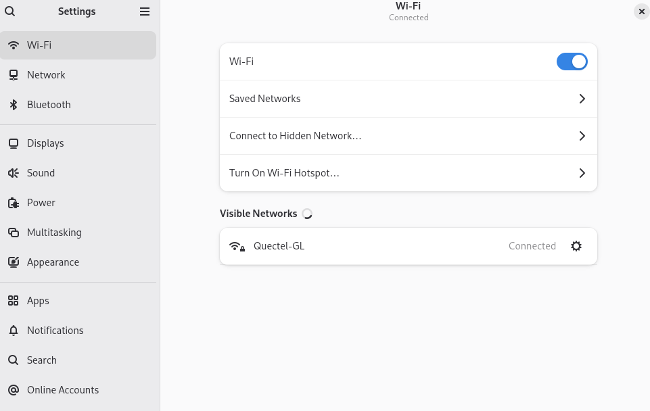Close the Settings window
This screenshot has width=650, height=411.
click(641, 11)
